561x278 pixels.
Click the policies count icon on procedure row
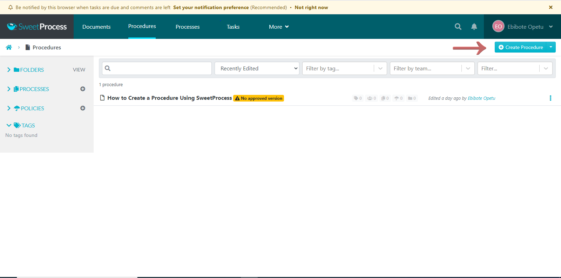coord(398,98)
